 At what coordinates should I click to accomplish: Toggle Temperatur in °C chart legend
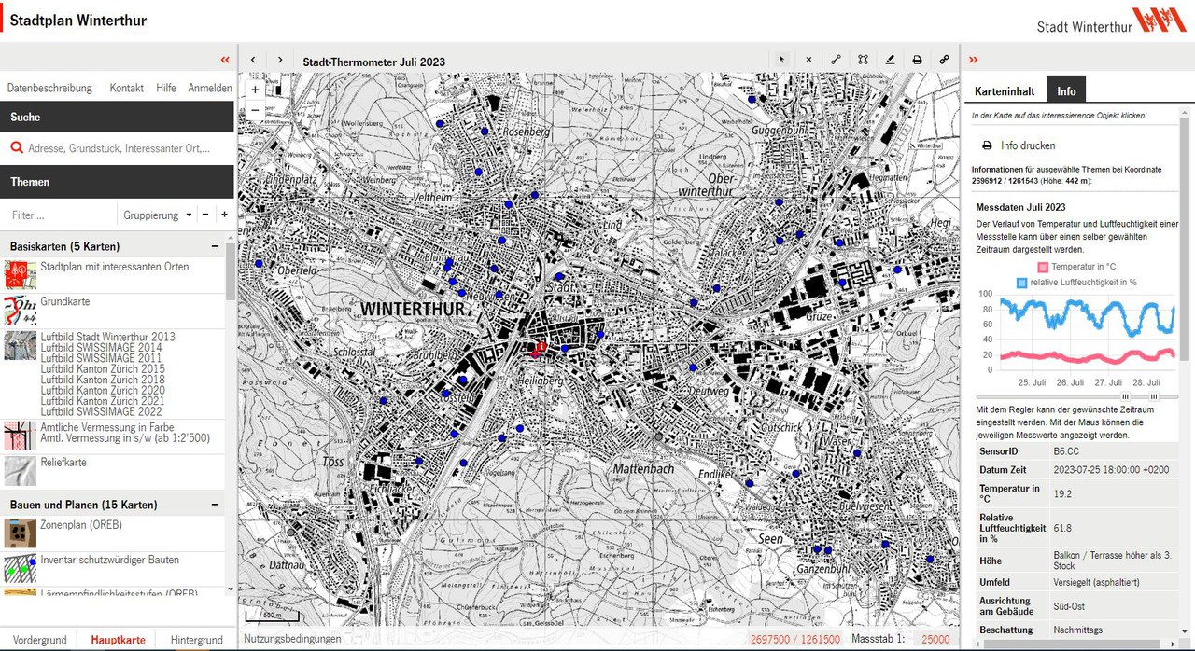tap(1075, 267)
